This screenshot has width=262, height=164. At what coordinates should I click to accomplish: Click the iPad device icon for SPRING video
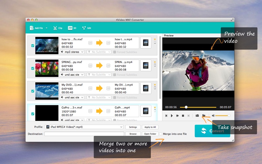146,65
